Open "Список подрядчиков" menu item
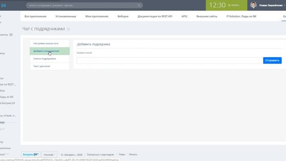 [50, 59]
